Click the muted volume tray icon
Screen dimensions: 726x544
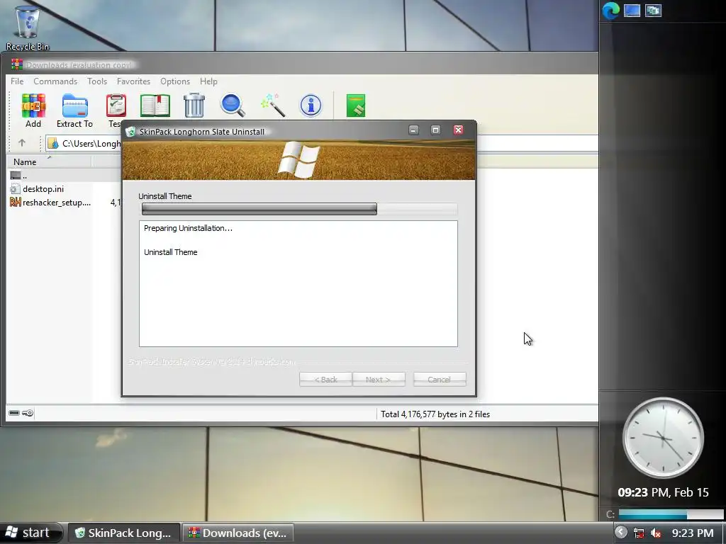point(656,533)
